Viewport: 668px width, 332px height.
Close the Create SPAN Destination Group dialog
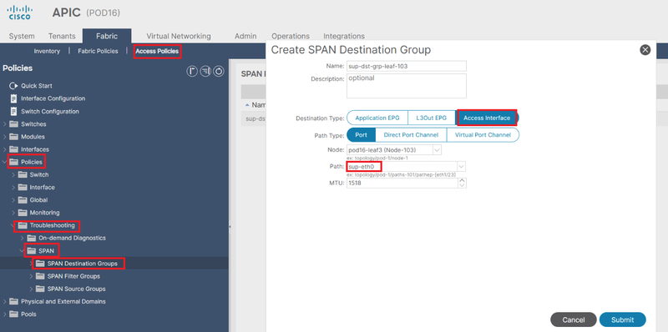[645, 50]
